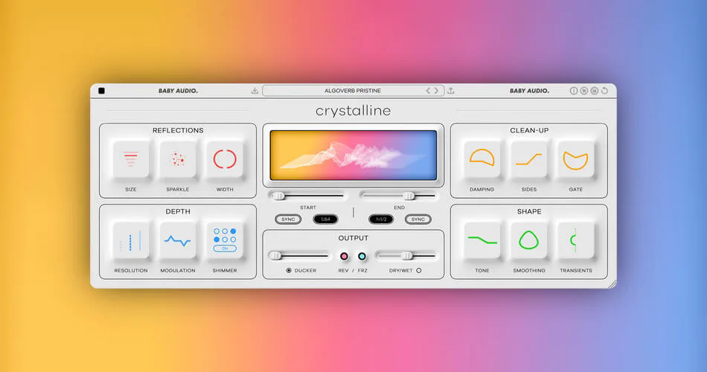707x372 pixels.
Task: Click the Modulation wave control
Action: click(178, 240)
